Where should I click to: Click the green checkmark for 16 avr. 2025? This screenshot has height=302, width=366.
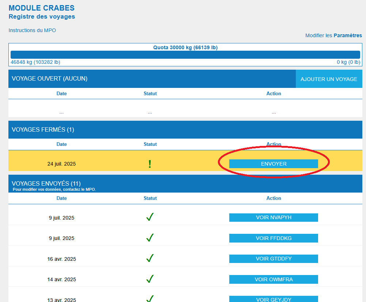pyautogui.click(x=150, y=259)
